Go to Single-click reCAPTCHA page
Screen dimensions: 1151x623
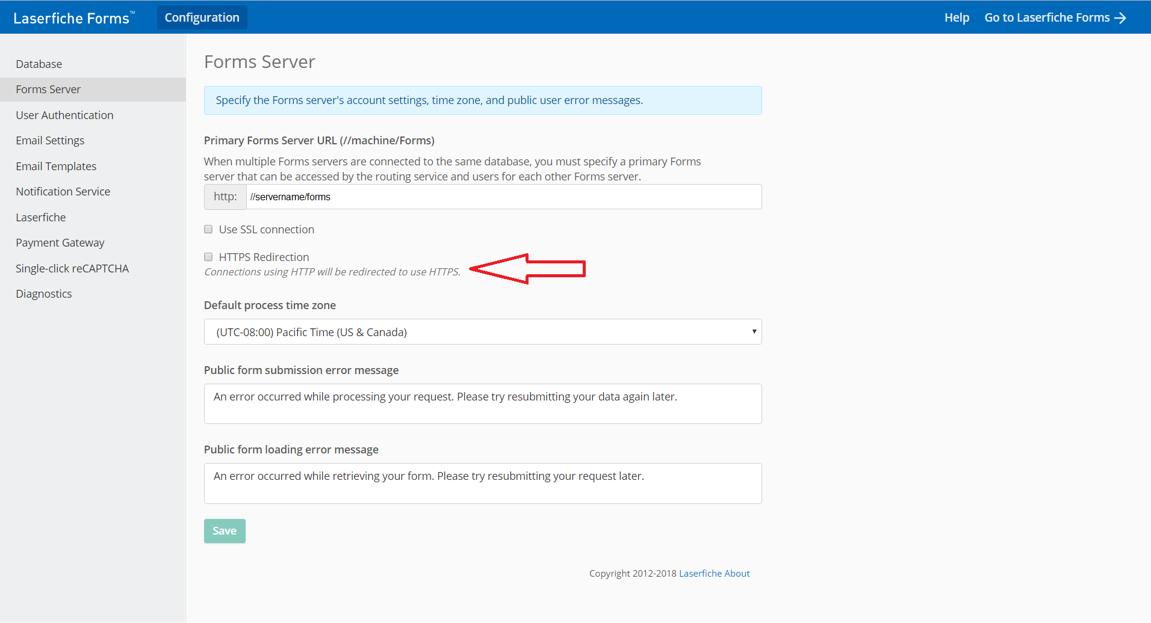pos(72,269)
